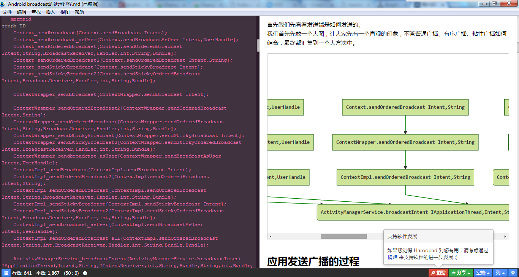Image resolution: width=519 pixels, height=277 pixels.
Task: Click the Haroopad app icon in title bar
Action: click(3, 4)
